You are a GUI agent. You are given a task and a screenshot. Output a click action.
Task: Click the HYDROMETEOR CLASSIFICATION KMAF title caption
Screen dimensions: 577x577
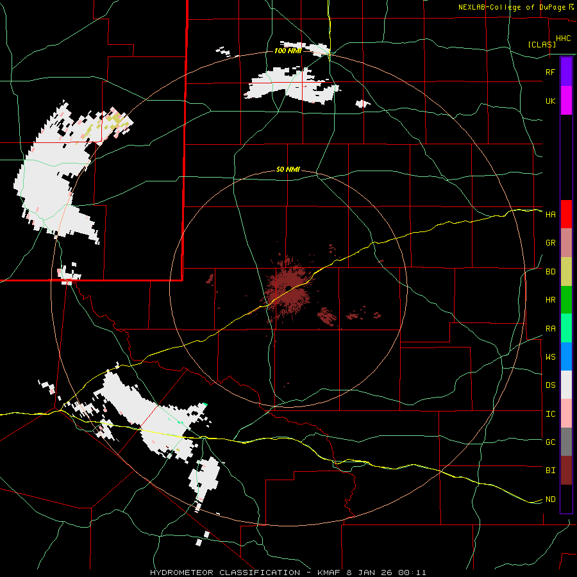coord(288,573)
